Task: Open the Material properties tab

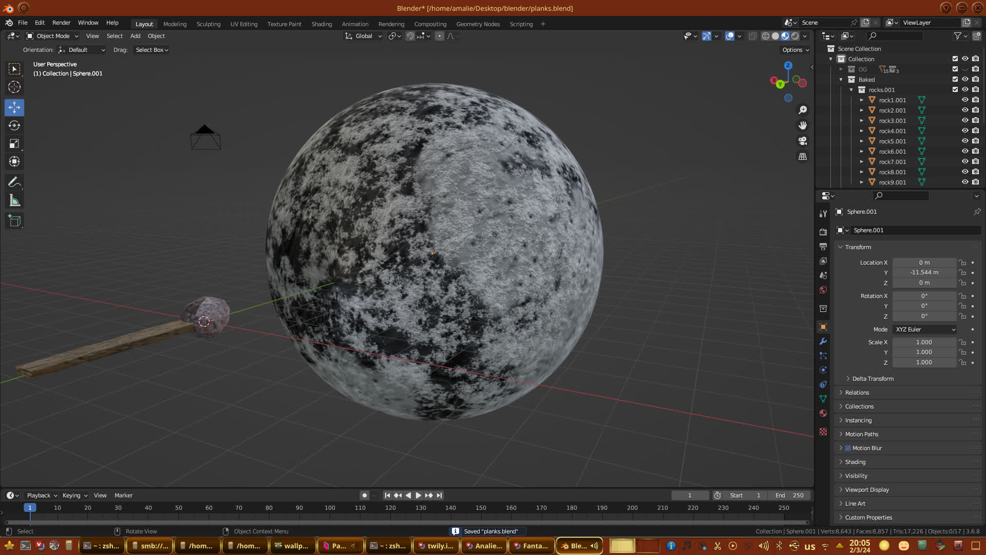Action: pyautogui.click(x=823, y=413)
